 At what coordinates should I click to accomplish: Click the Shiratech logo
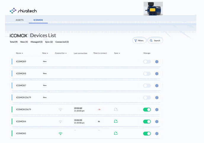click(x=23, y=11)
